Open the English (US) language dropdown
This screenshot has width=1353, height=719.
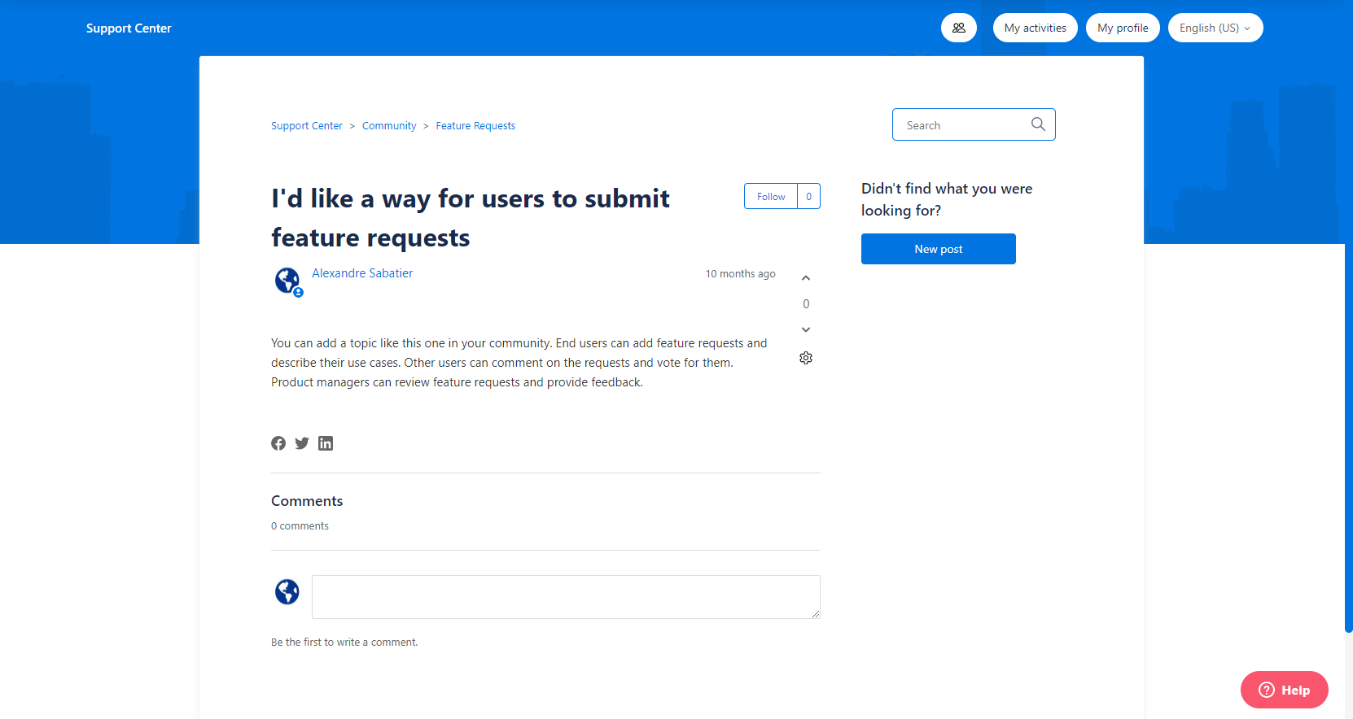[x=1215, y=28]
